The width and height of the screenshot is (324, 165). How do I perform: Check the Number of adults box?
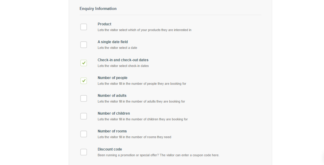tap(83, 98)
